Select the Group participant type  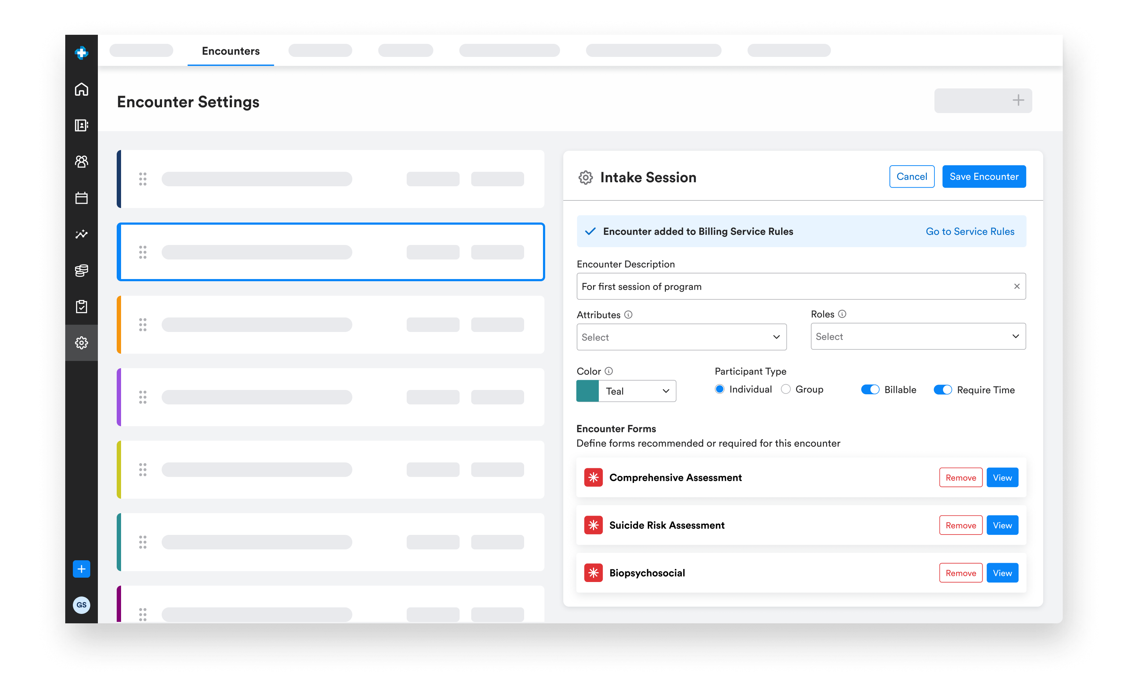(x=786, y=389)
